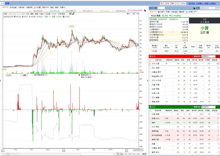
Task: Select page 3 in bottom pager
Action: 8,154
